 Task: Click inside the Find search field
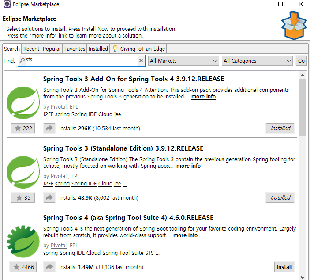[82, 61]
